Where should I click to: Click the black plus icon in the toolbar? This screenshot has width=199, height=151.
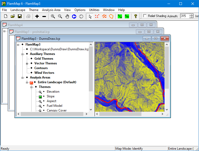point(37,16)
